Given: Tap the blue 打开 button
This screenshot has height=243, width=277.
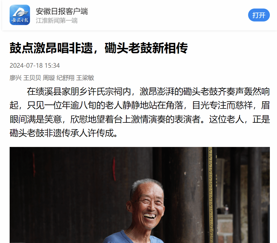Looking at the screenshot, I should pyautogui.click(x=259, y=15).
